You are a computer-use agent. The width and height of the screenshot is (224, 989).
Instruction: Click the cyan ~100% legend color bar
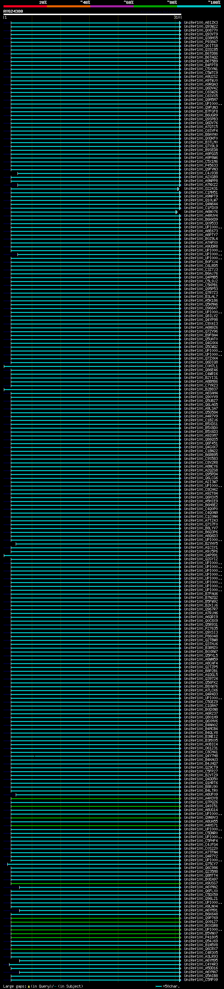[199, 7]
